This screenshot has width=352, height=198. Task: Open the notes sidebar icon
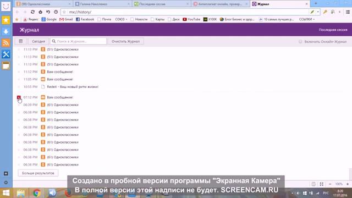pyautogui.click(x=6, y=65)
